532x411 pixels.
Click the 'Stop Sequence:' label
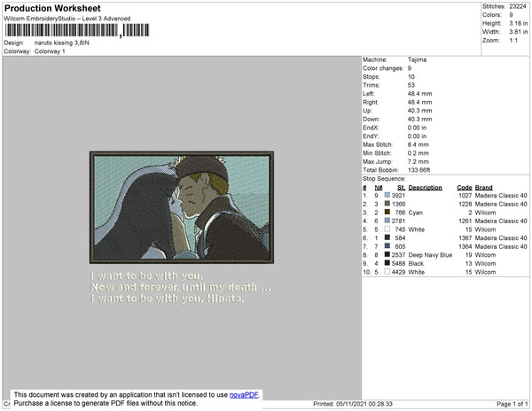[384, 179]
